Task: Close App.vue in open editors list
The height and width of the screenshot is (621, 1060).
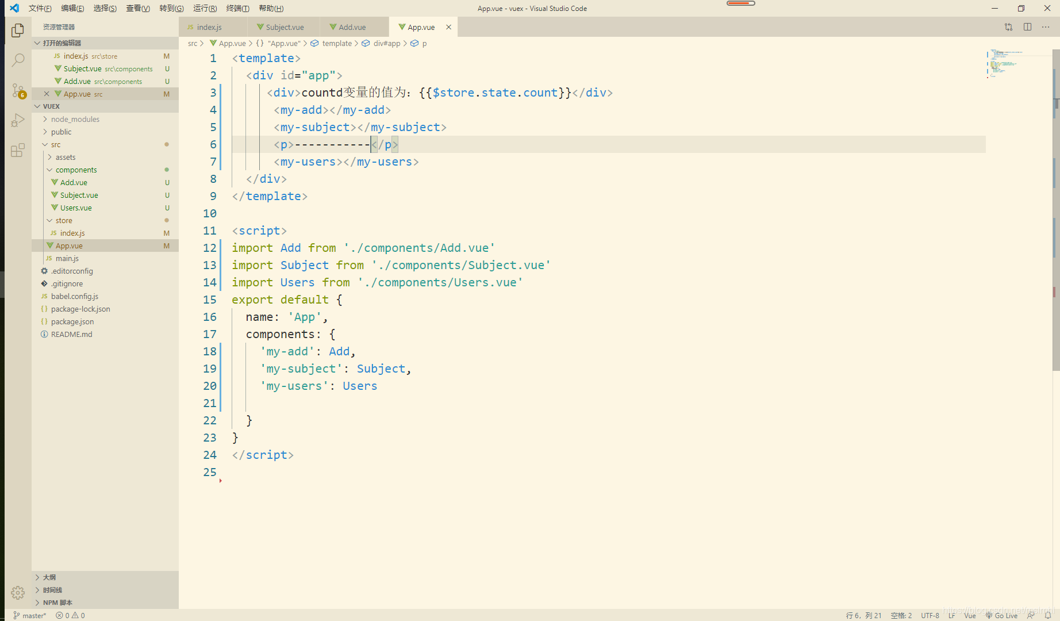Action: tap(47, 94)
